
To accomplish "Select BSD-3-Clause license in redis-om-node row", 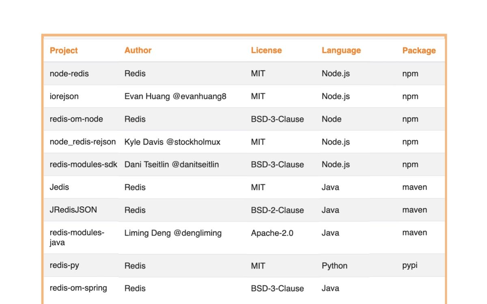I will (278, 119).
